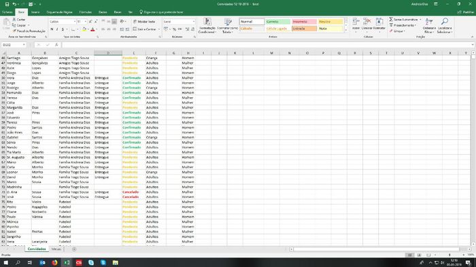This screenshot has width=476, height=267.
Task: Click the fill color bucket icon
Action: pos(84,29)
